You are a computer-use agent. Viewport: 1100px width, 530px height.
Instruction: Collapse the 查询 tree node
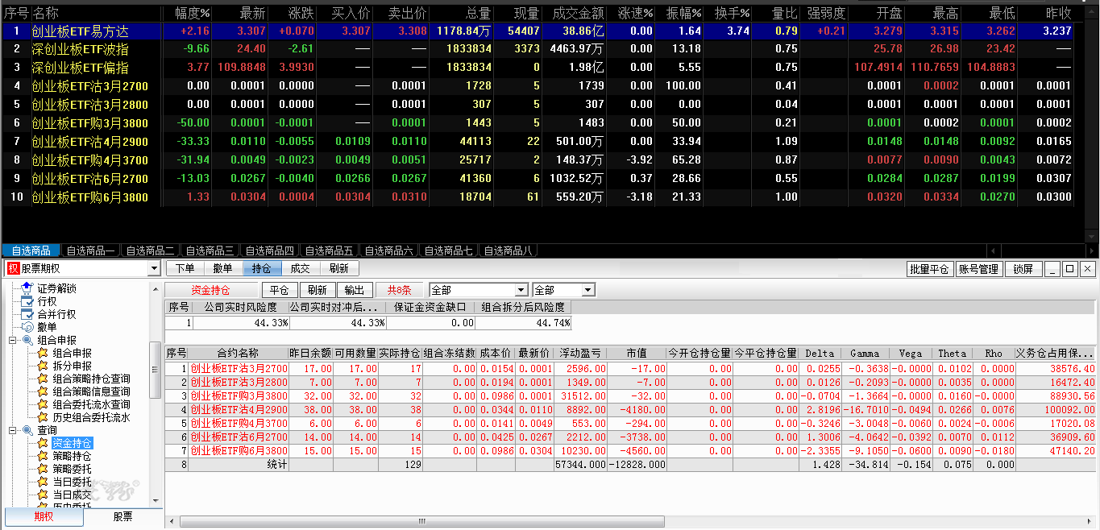[x=13, y=430]
